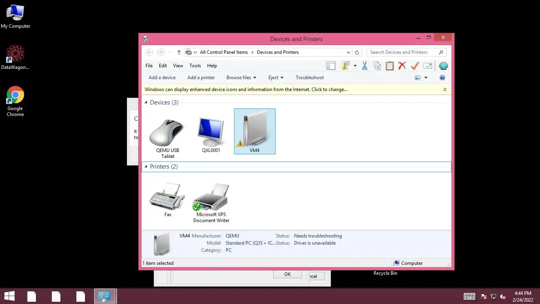The height and width of the screenshot is (304, 540).
Task: Click the orange checkmark Properties icon
Action: [415, 66]
